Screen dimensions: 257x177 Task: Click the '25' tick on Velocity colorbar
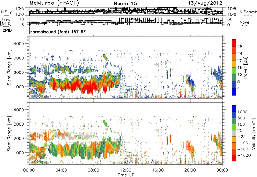[240, 130]
